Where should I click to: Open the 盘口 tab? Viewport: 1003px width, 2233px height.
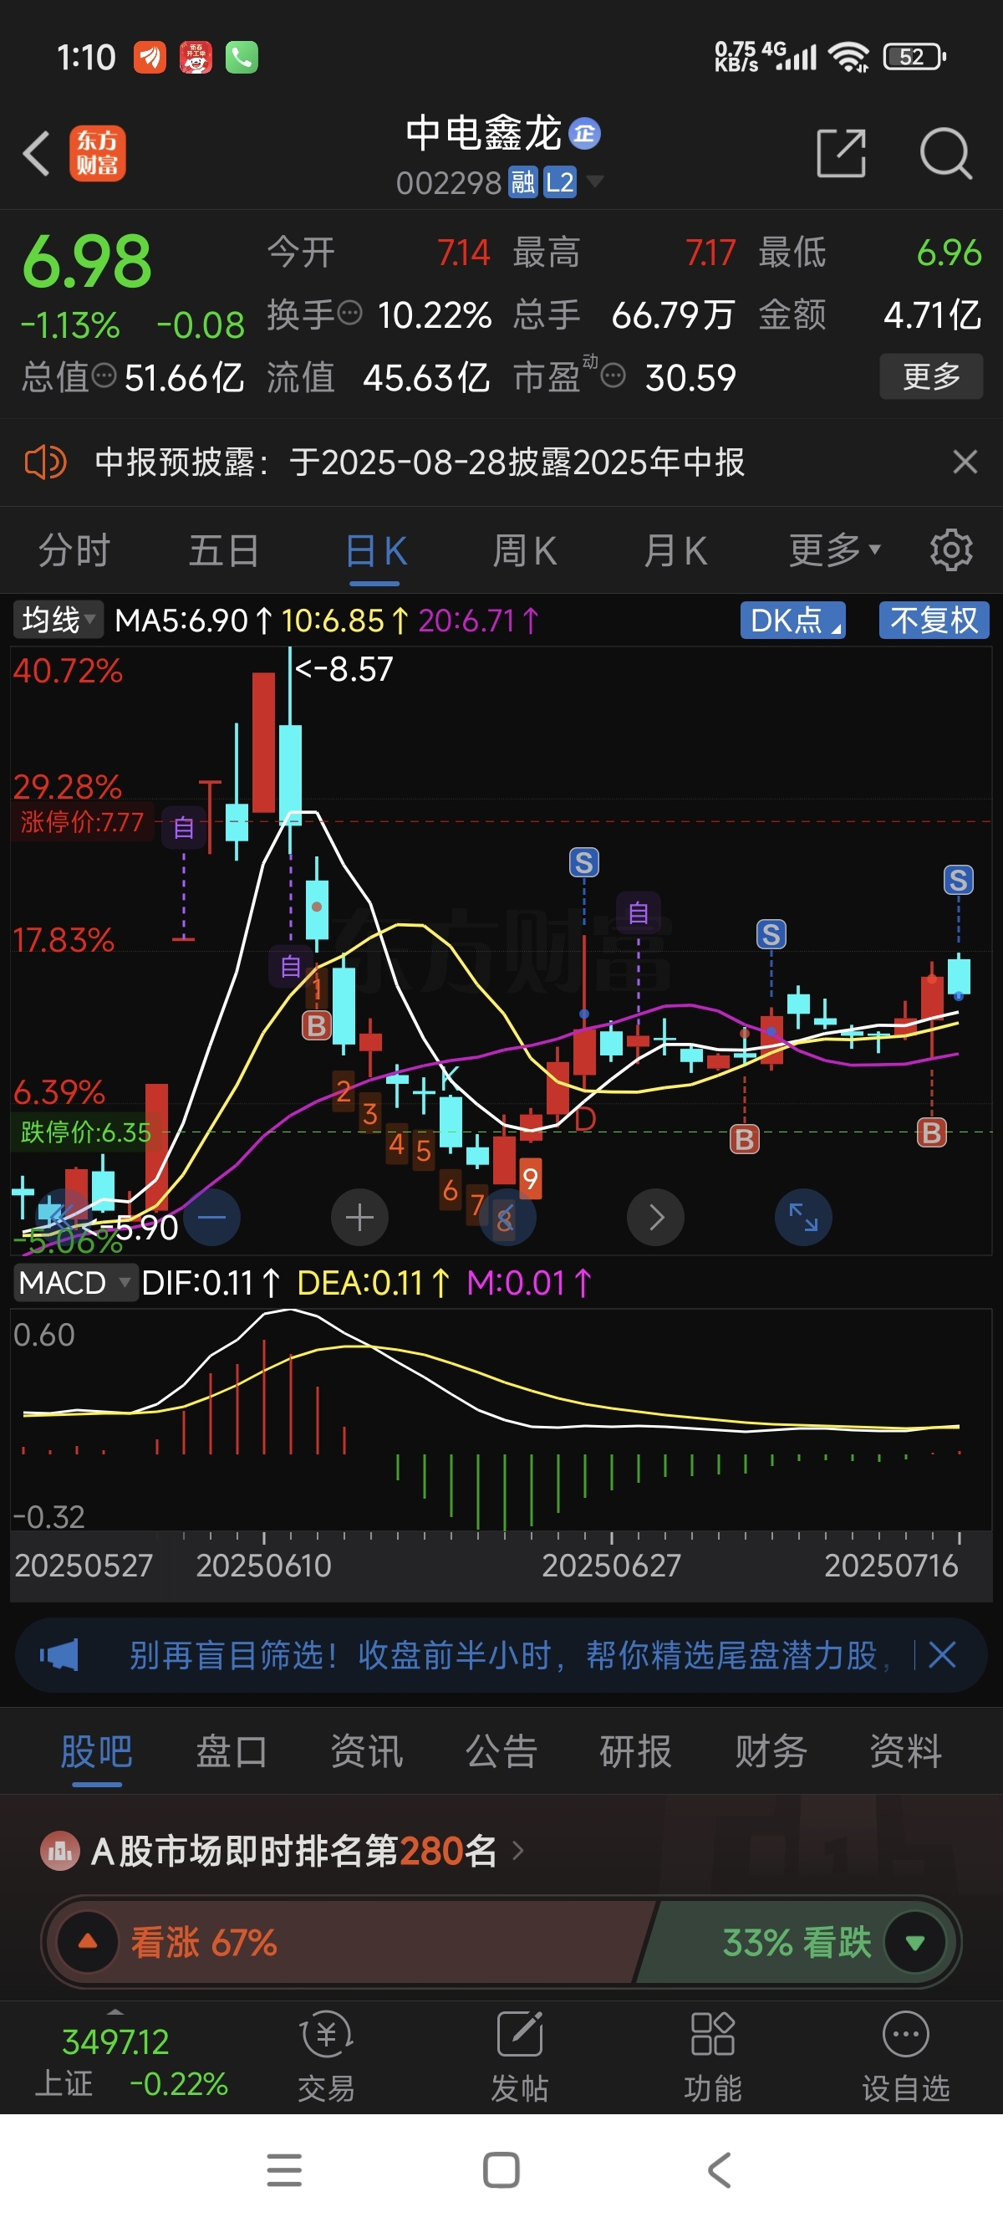pos(232,1751)
